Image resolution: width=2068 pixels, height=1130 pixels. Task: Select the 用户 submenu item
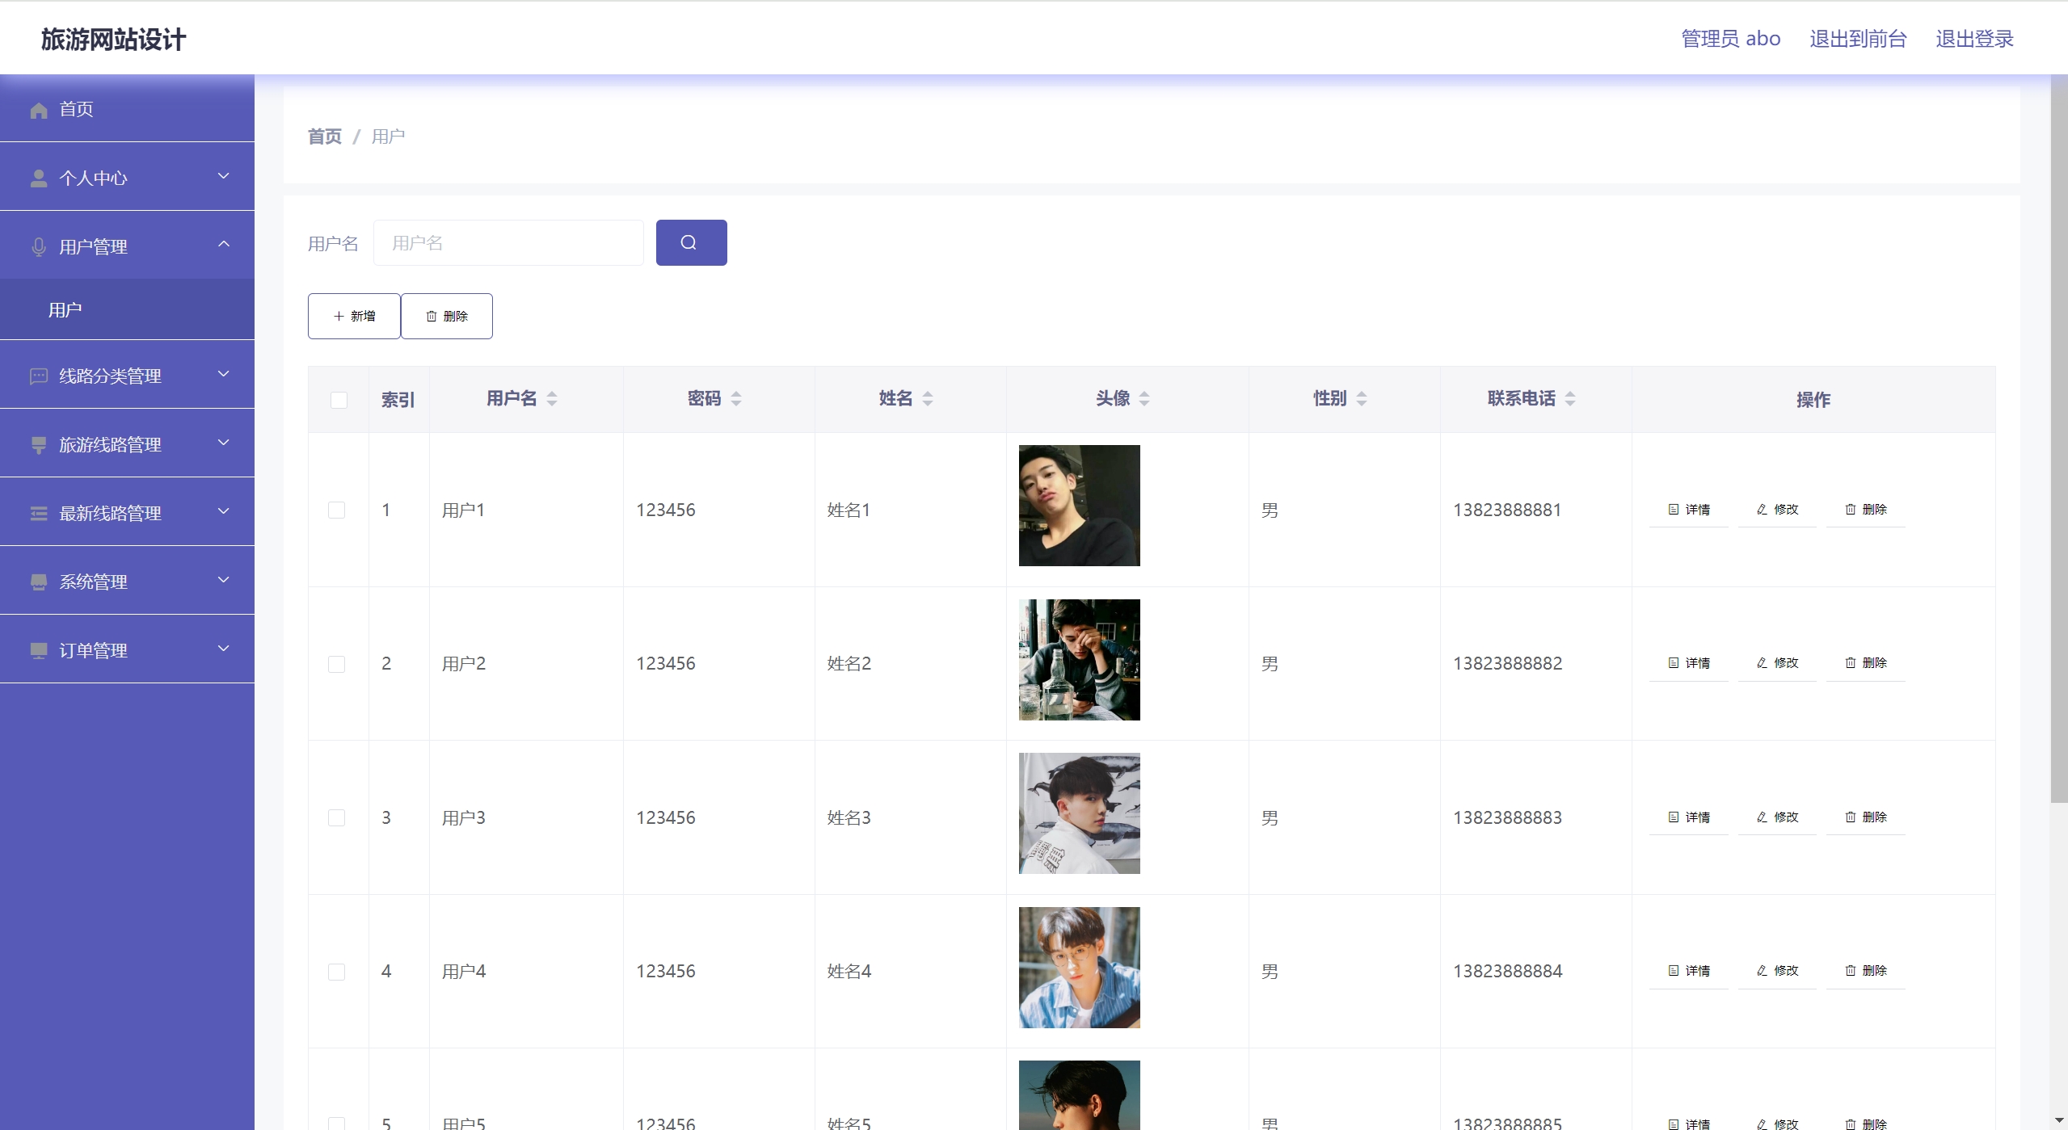click(x=65, y=309)
